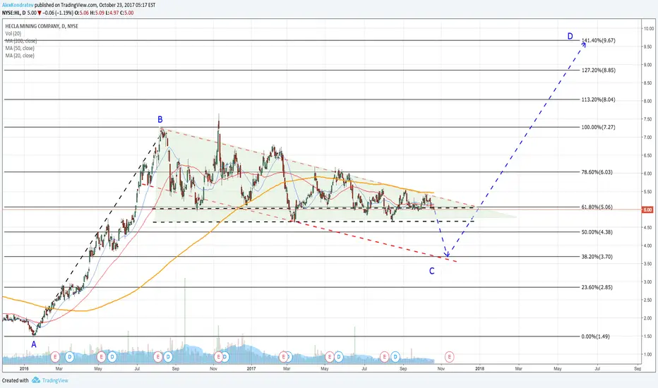Click the dividend marker right of May 2016
Screen dimensions: 658x388
(x=112, y=357)
